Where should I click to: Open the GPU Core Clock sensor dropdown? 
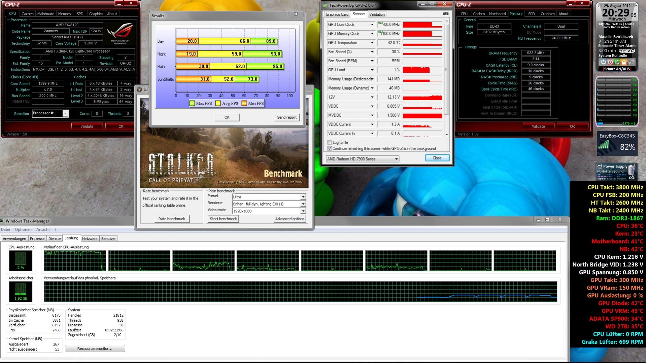pyautogui.click(x=372, y=25)
